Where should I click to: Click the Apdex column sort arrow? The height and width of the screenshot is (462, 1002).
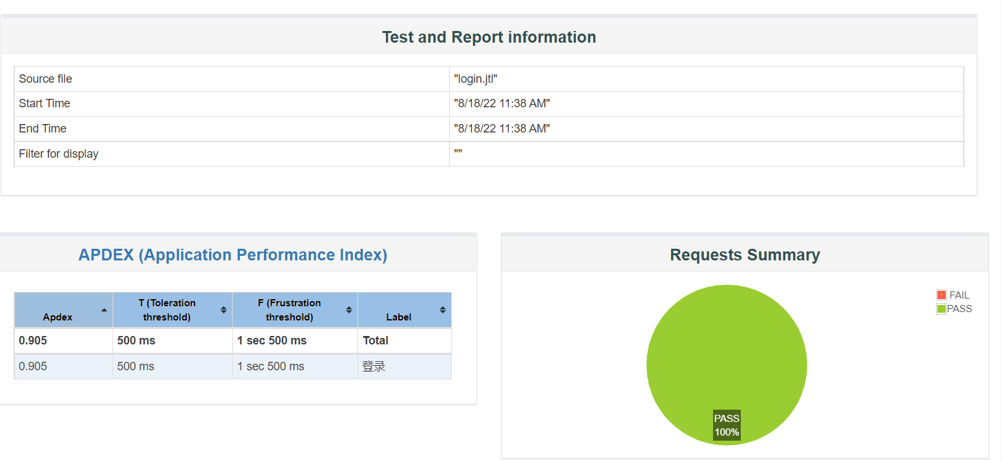[104, 310]
